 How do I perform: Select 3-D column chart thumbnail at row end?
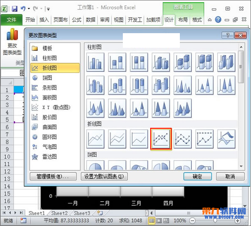pos(226,62)
